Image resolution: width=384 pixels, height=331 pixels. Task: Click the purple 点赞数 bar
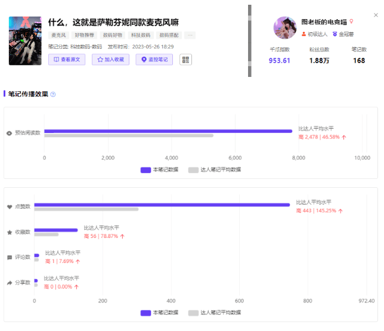pos(162,205)
